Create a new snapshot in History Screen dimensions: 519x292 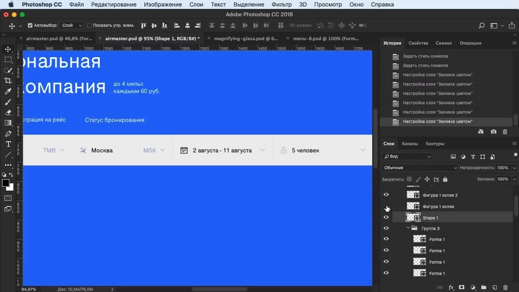tap(493, 132)
